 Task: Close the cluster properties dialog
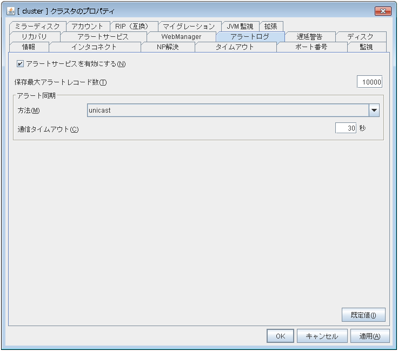382,11
